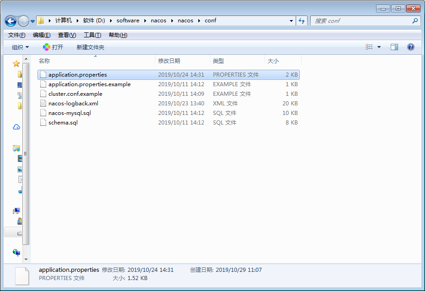The image size is (425, 291).
Task: Navigate to software folder in address bar
Action: 127,21
